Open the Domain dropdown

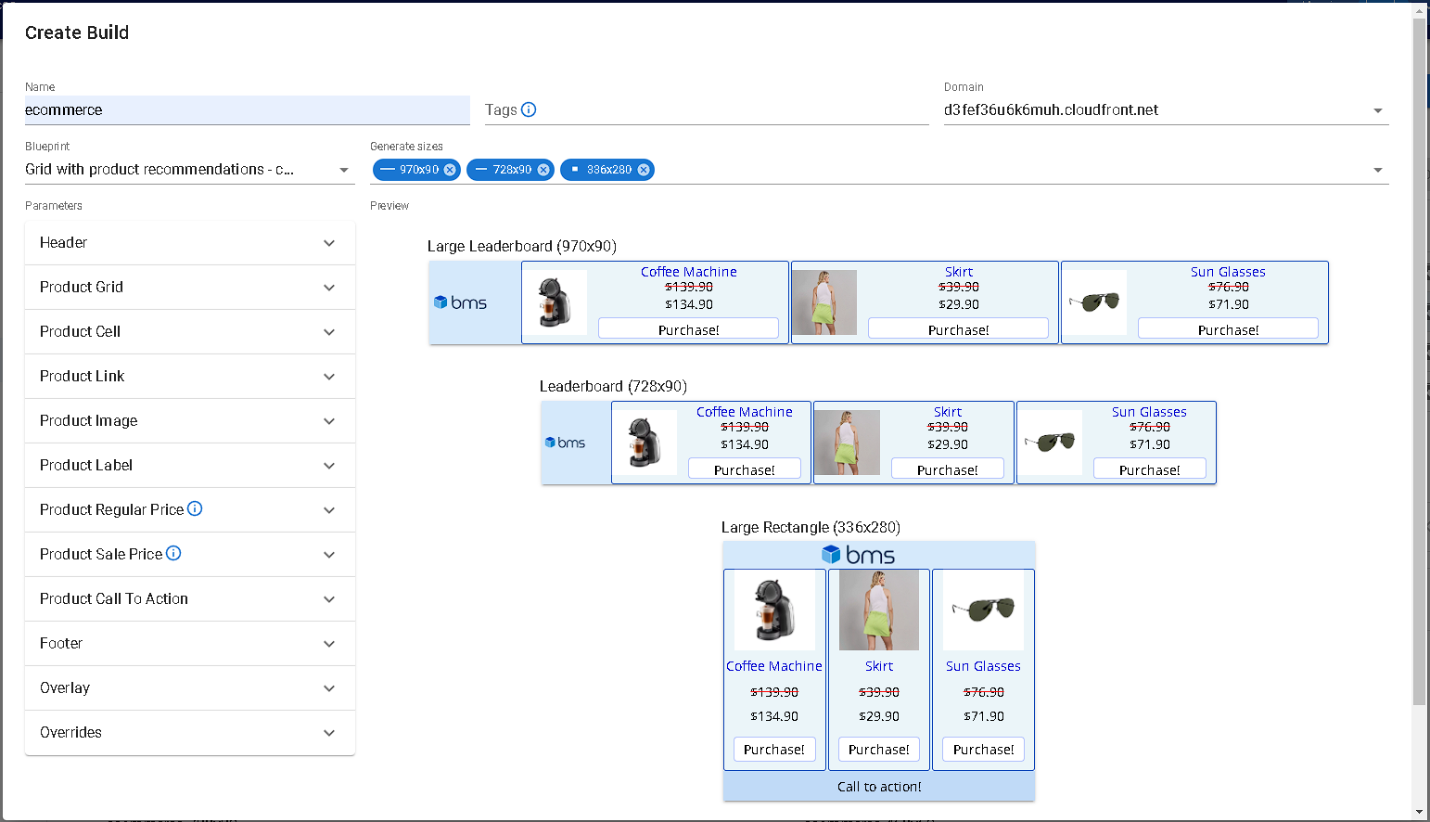tap(1377, 110)
